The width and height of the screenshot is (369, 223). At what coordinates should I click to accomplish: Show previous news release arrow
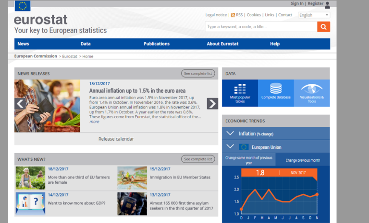(20, 104)
